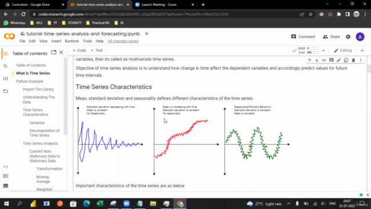Delete the cell with trash icon
Viewport: 371px width, 209px height.
pos(353,60)
